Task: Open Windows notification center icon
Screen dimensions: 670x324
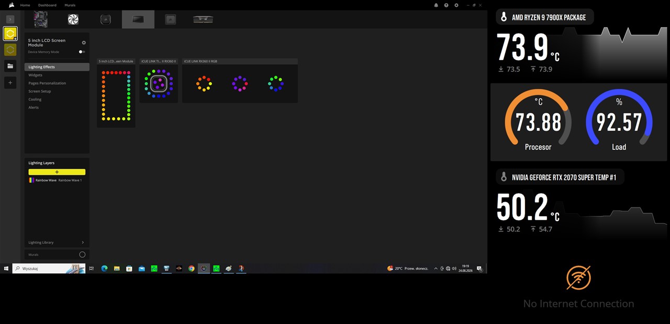Action: point(479,269)
